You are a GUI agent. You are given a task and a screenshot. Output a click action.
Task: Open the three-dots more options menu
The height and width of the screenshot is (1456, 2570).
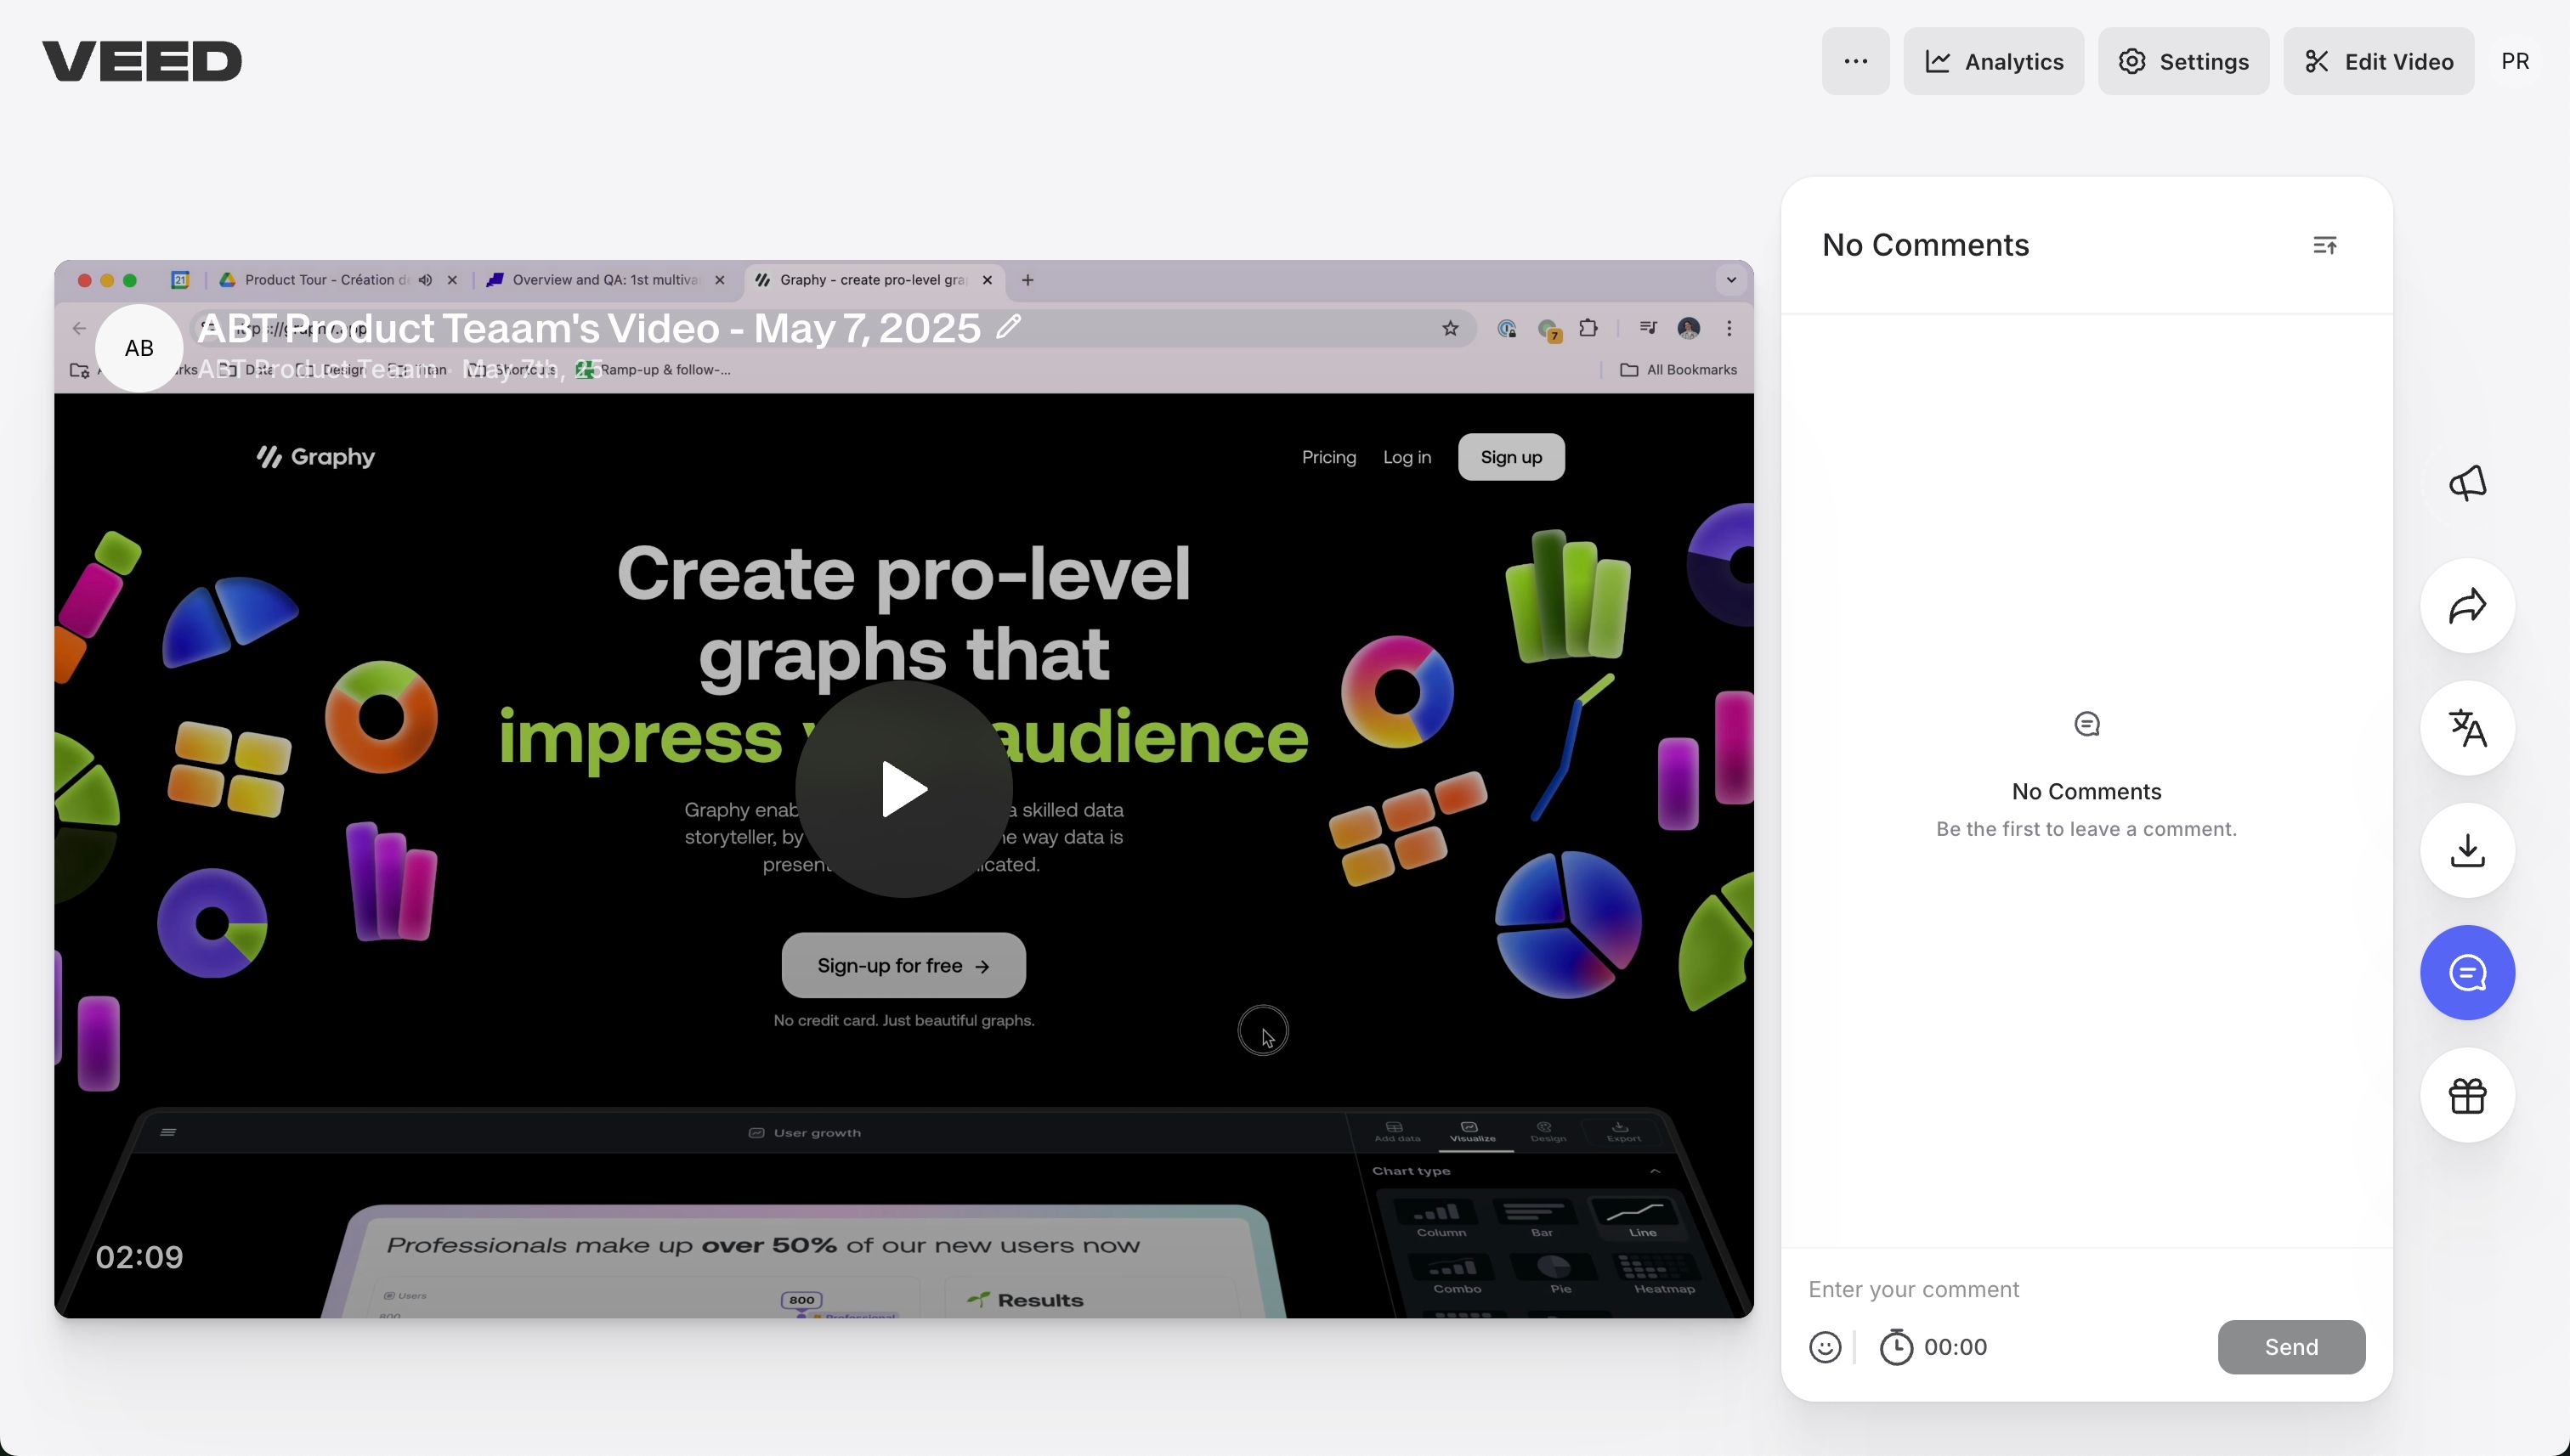point(1854,61)
